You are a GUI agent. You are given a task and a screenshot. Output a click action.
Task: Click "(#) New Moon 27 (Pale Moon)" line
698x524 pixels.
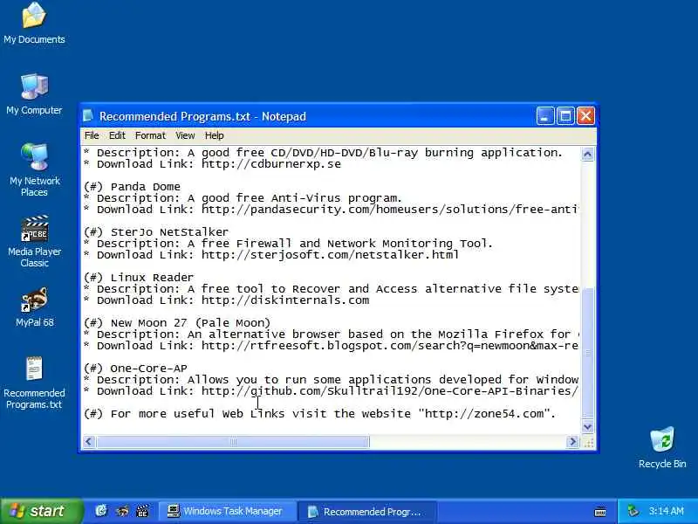(177, 322)
